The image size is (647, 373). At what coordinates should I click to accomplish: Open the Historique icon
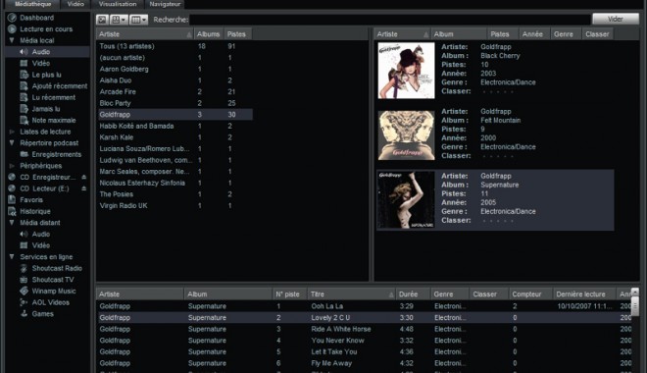click(12, 211)
